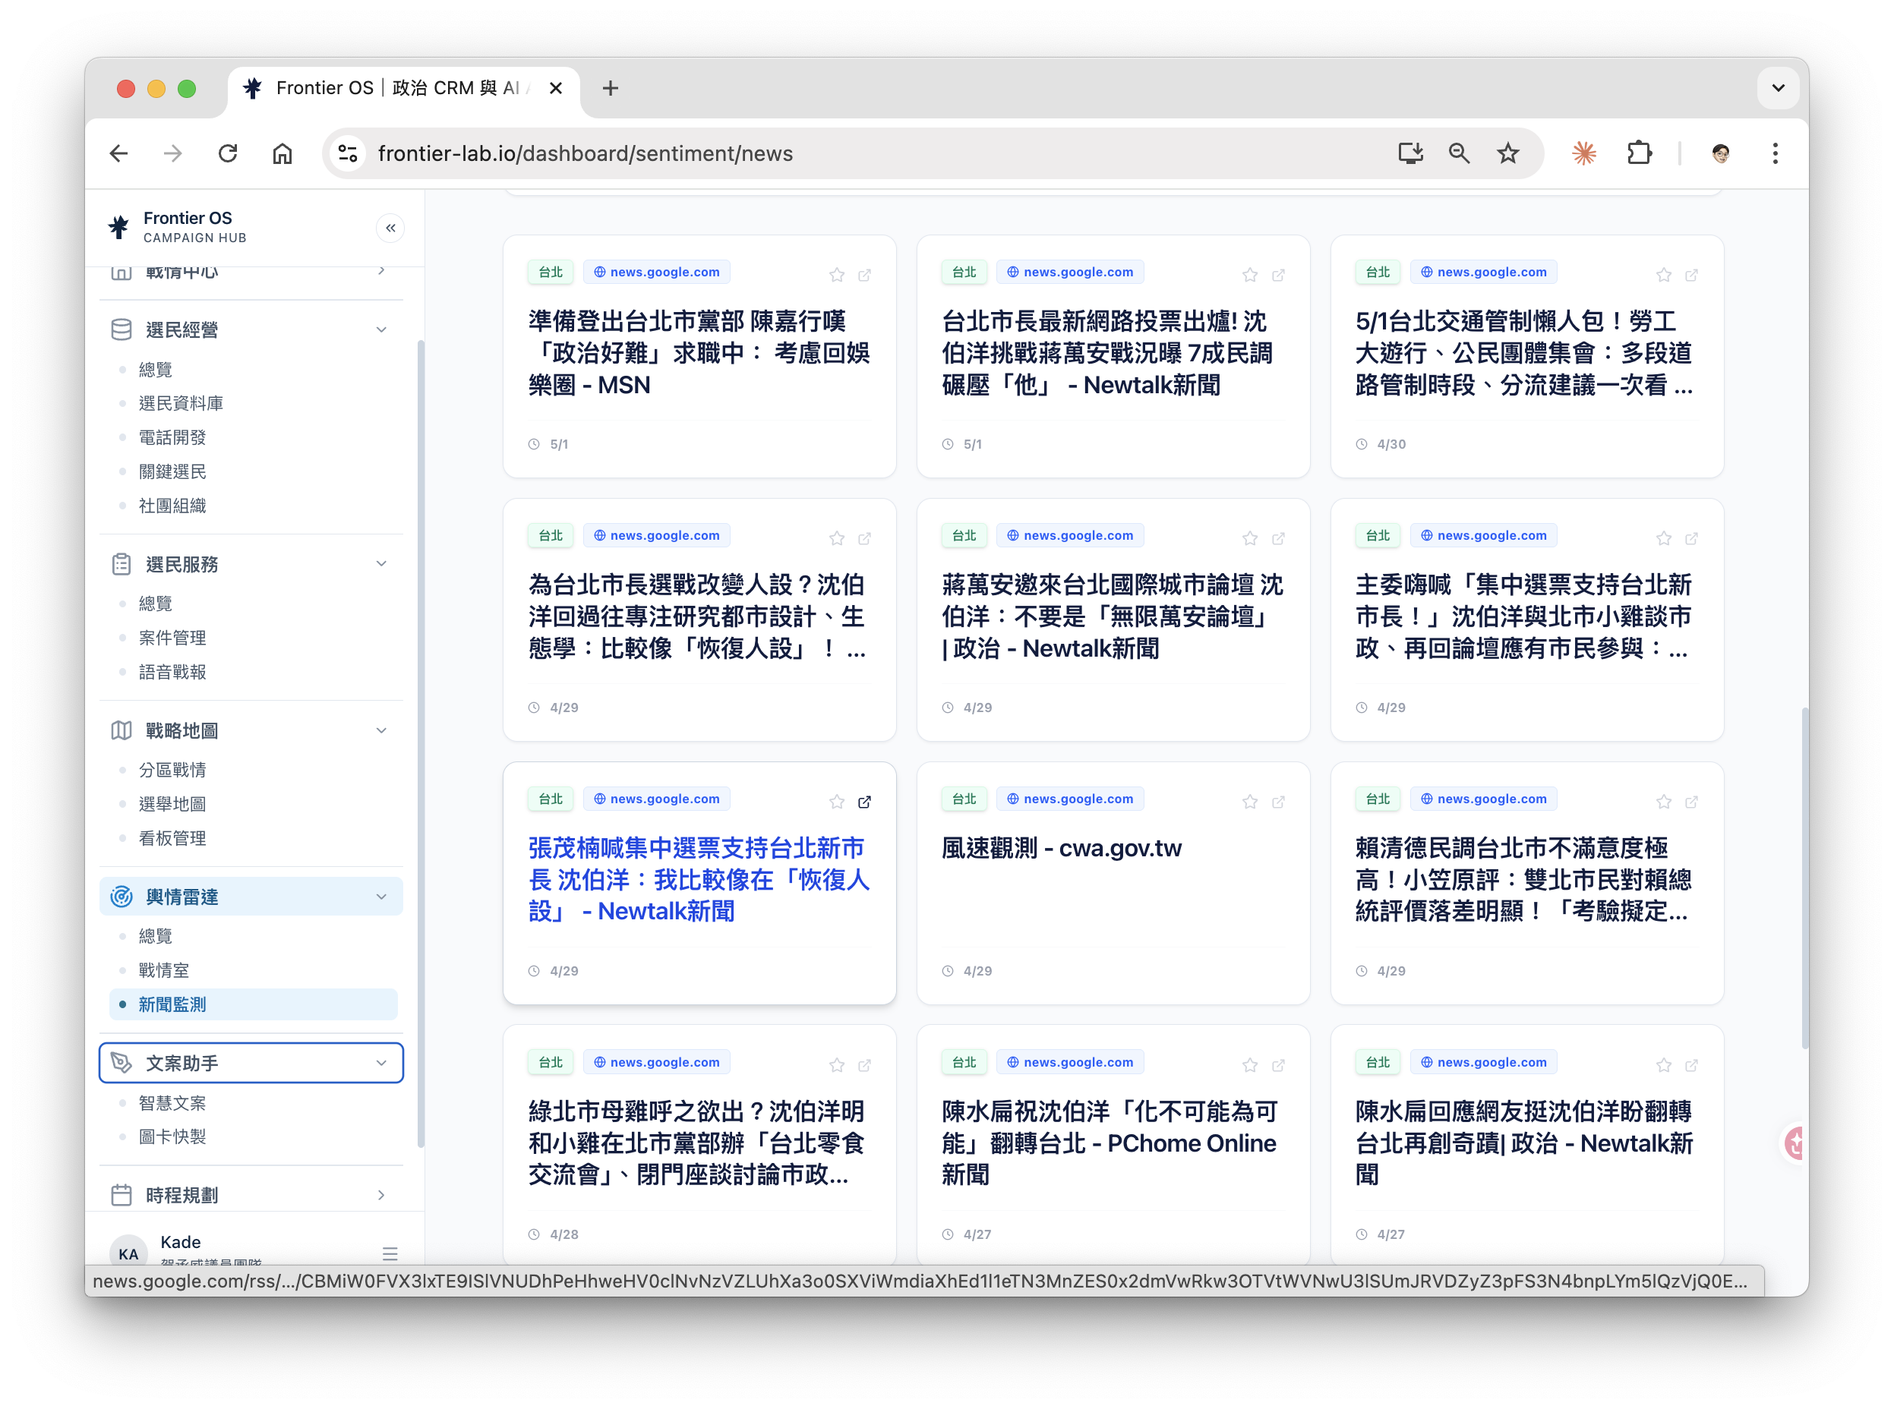This screenshot has width=1894, height=1409.
Task: Select 戰情室 under 輿情雷達
Action: tap(164, 971)
